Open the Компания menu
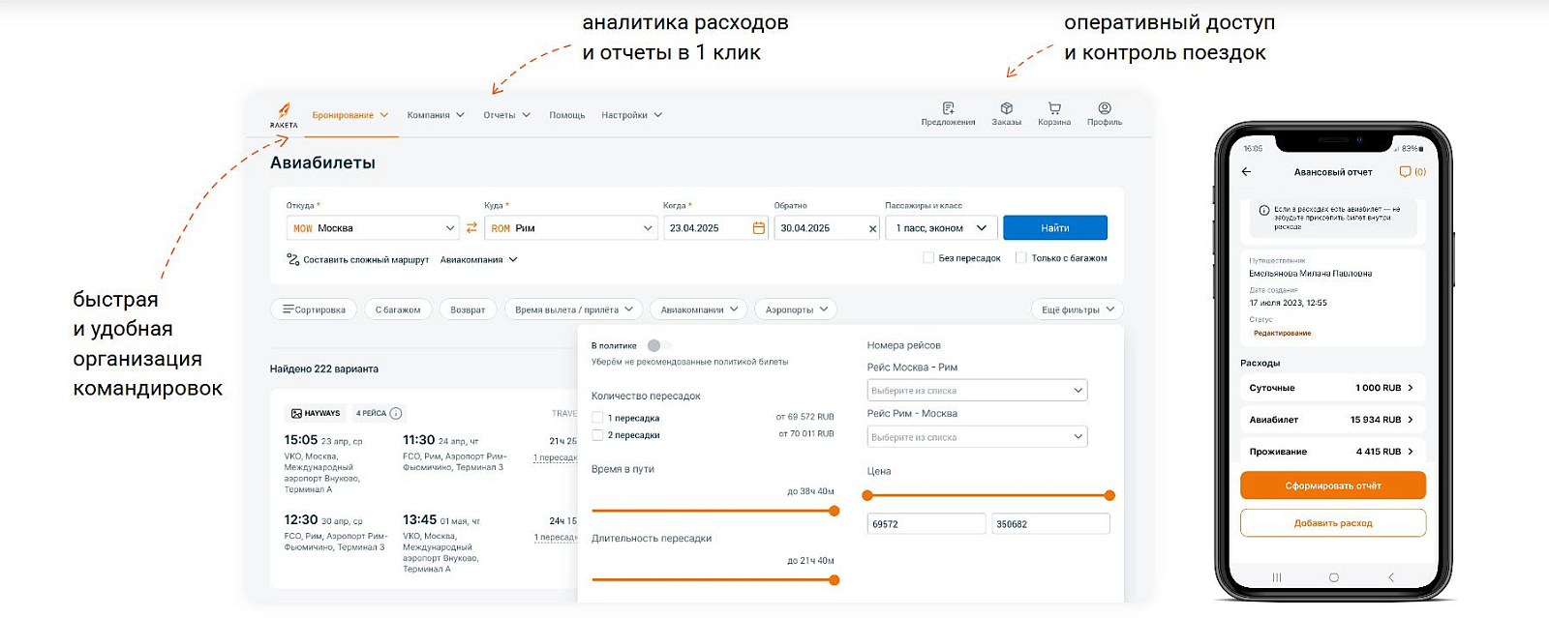 click(x=436, y=115)
